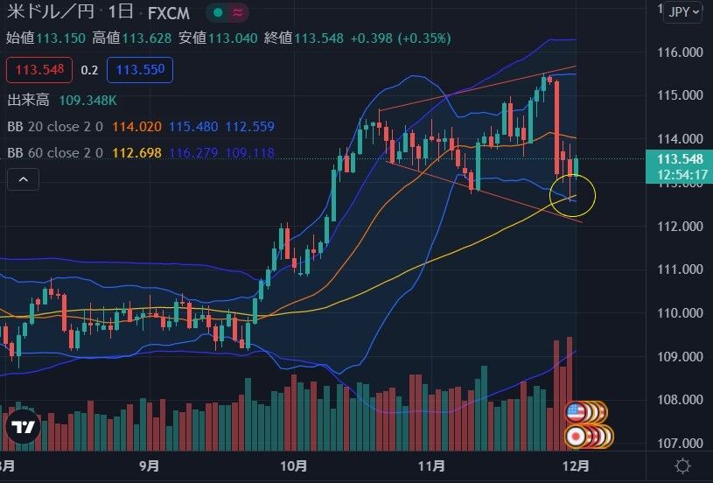This screenshot has height=483, width=713.
Task: Click the US flag economic event icon
Action: coord(576,412)
